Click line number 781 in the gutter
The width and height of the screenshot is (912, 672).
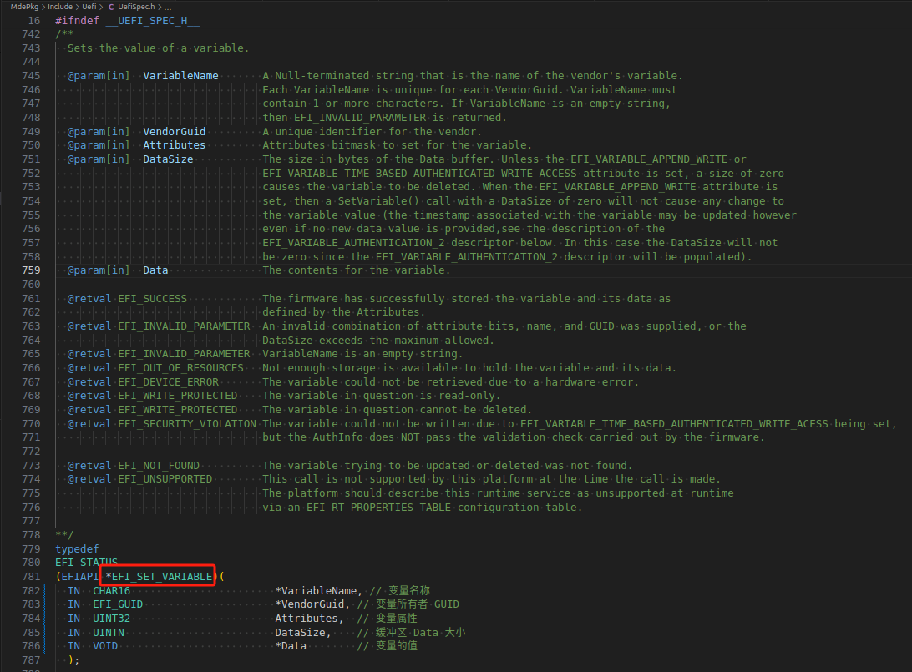31,576
